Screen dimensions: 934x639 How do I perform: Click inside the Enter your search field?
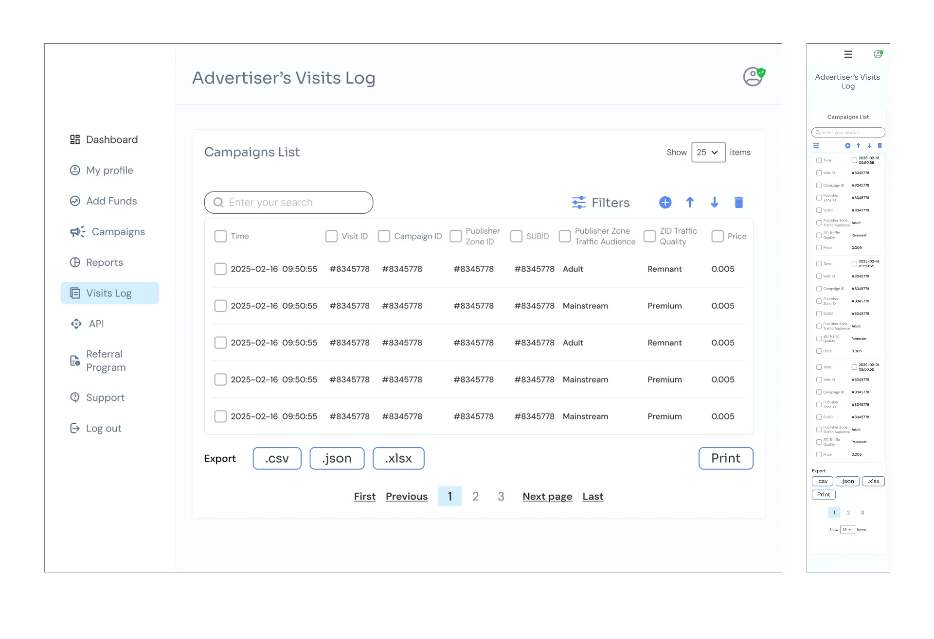tap(288, 202)
